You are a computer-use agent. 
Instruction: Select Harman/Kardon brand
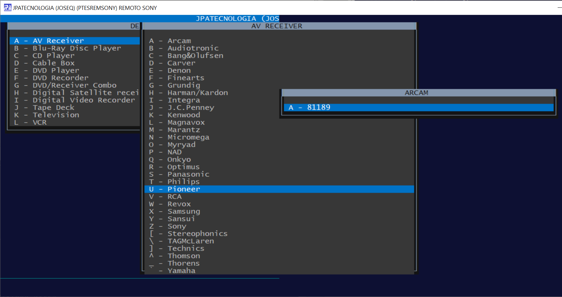[212, 93]
